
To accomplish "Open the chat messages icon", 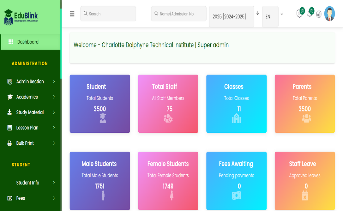I will coord(299,14).
